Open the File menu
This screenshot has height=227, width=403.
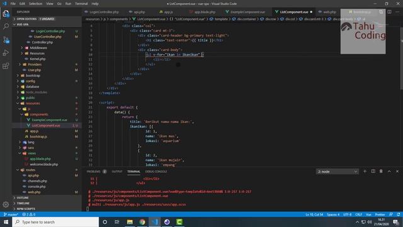point(13,4)
